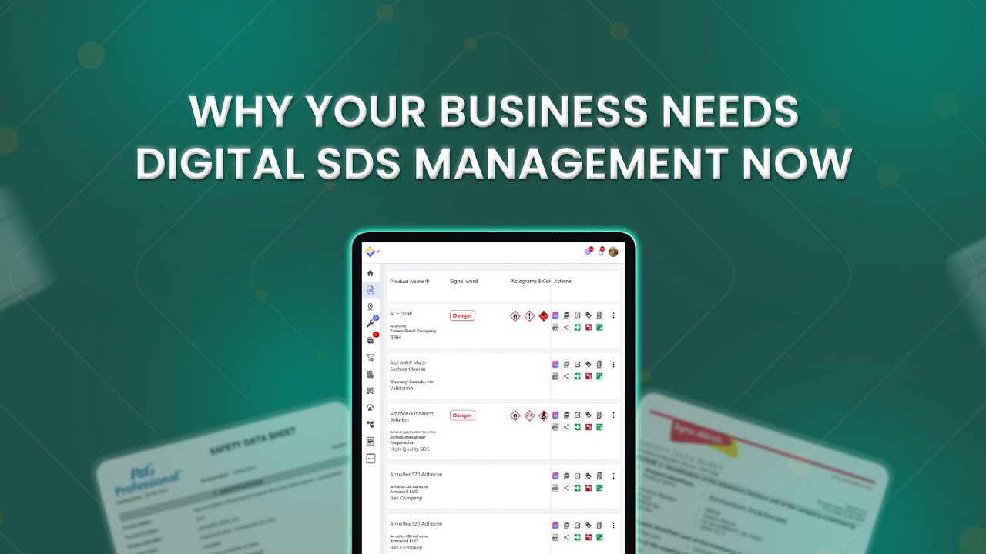
Task: Click the corrosion pictogram in the Ammonia Inhalant row
Action: coord(529,415)
